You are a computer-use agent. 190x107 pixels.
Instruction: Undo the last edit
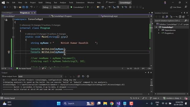[31, 7]
